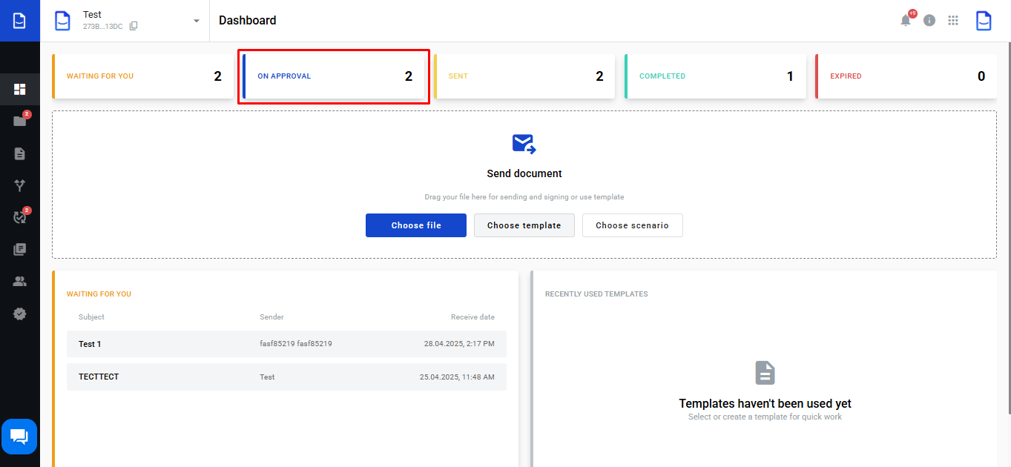Open the branching scenario sidebar icon
Image resolution: width=1011 pixels, height=467 pixels.
(20, 185)
